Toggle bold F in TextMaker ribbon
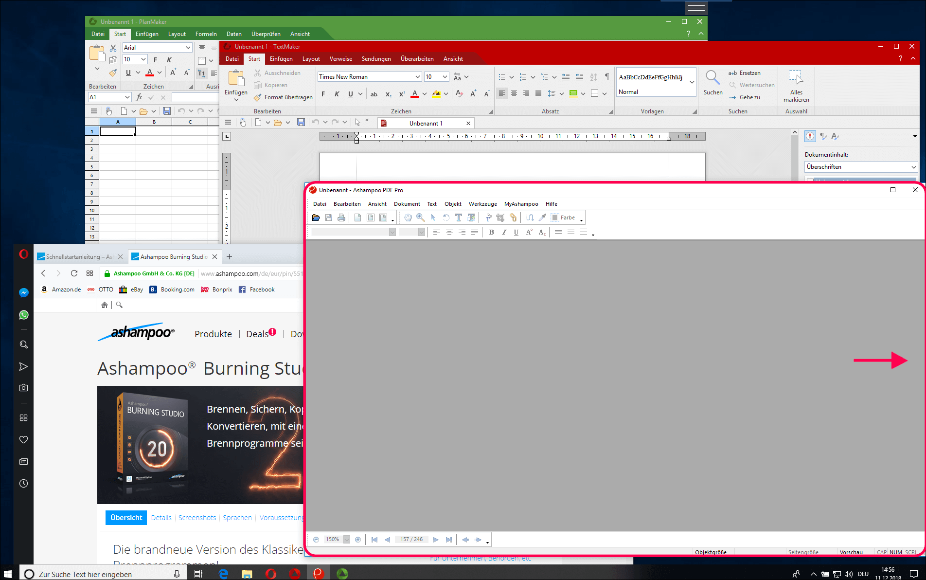The height and width of the screenshot is (580, 926). click(323, 94)
